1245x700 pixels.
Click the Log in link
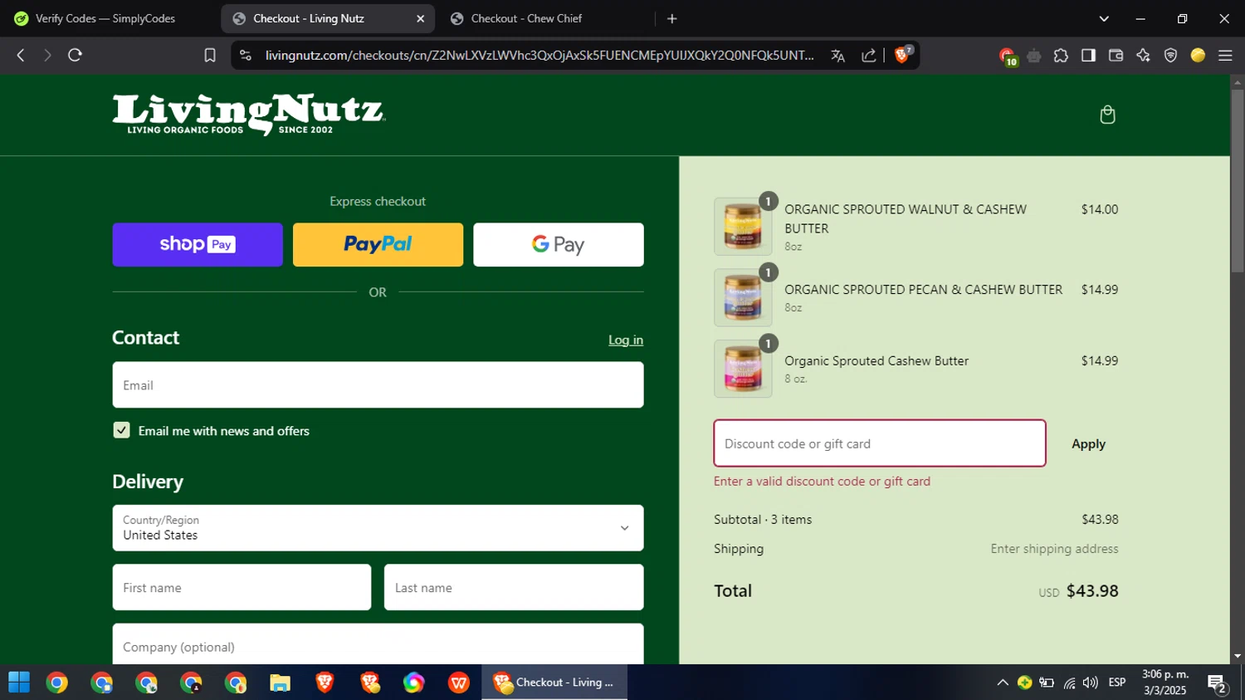tap(626, 340)
